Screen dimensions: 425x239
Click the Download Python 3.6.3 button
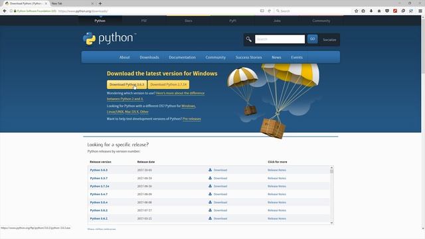pos(127,84)
